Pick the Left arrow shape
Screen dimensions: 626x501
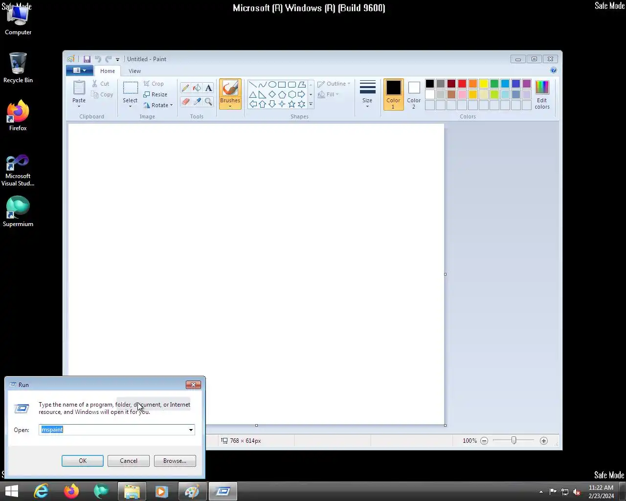pos(253,104)
